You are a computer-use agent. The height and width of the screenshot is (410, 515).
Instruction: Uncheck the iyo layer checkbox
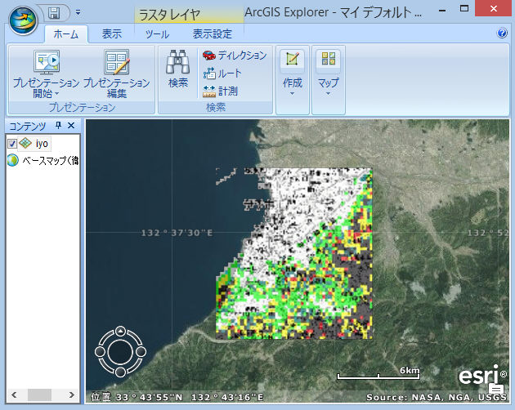click(x=11, y=144)
